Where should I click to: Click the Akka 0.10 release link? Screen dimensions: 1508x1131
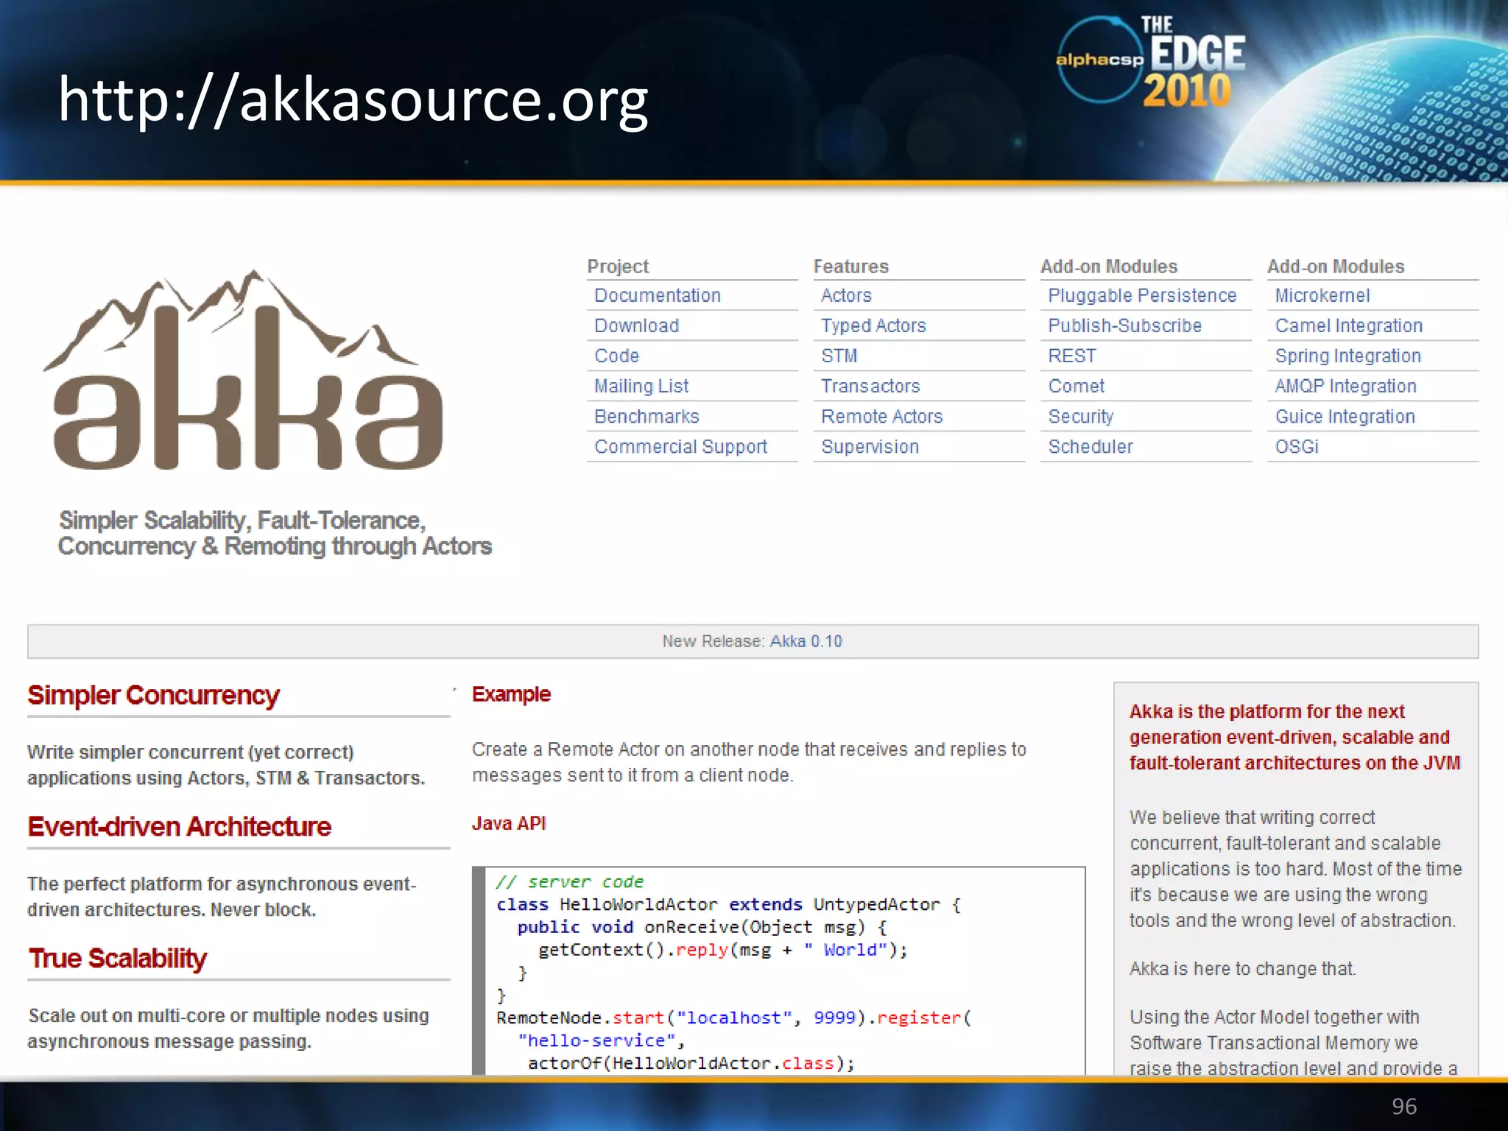(806, 641)
